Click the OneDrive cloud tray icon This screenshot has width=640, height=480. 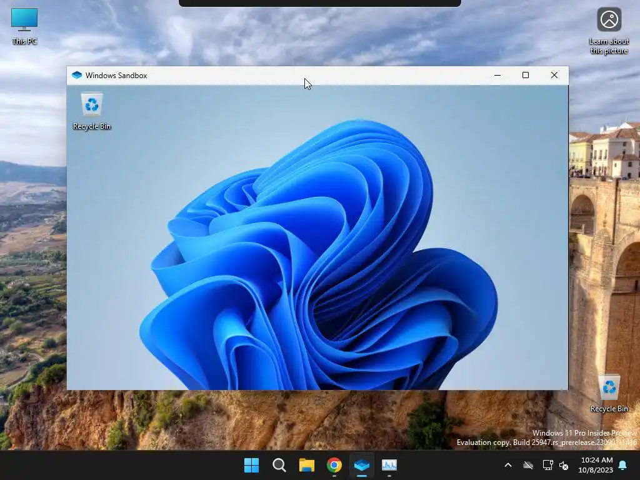[x=528, y=465]
